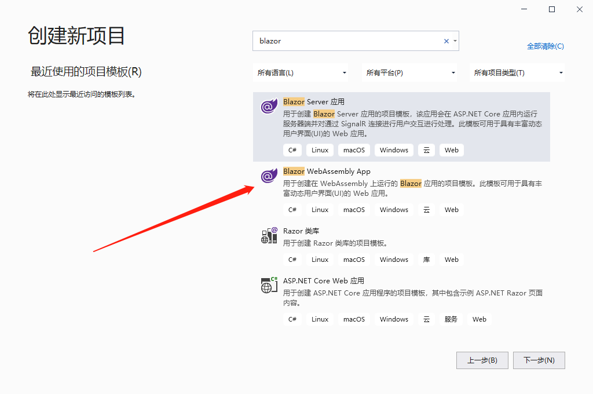
Task: Click the C# tag under Blazor WebAssembly App
Action: pyautogui.click(x=292, y=210)
